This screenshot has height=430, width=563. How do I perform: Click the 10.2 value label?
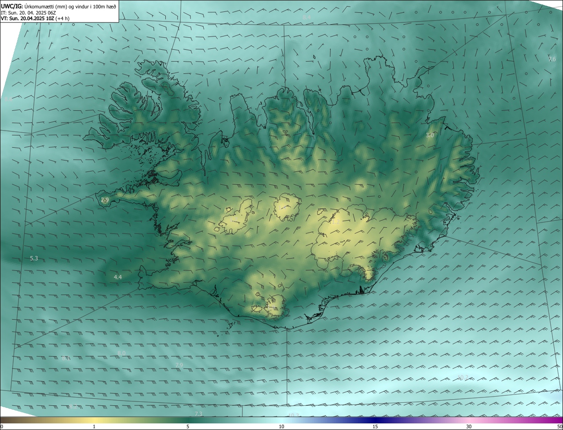[463, 377]
